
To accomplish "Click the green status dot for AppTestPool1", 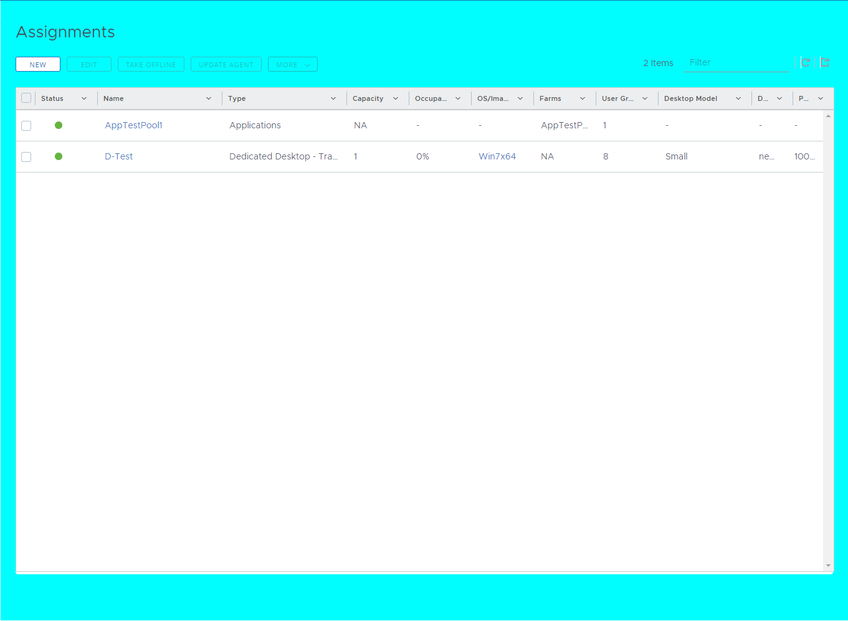I will [59, 125].
